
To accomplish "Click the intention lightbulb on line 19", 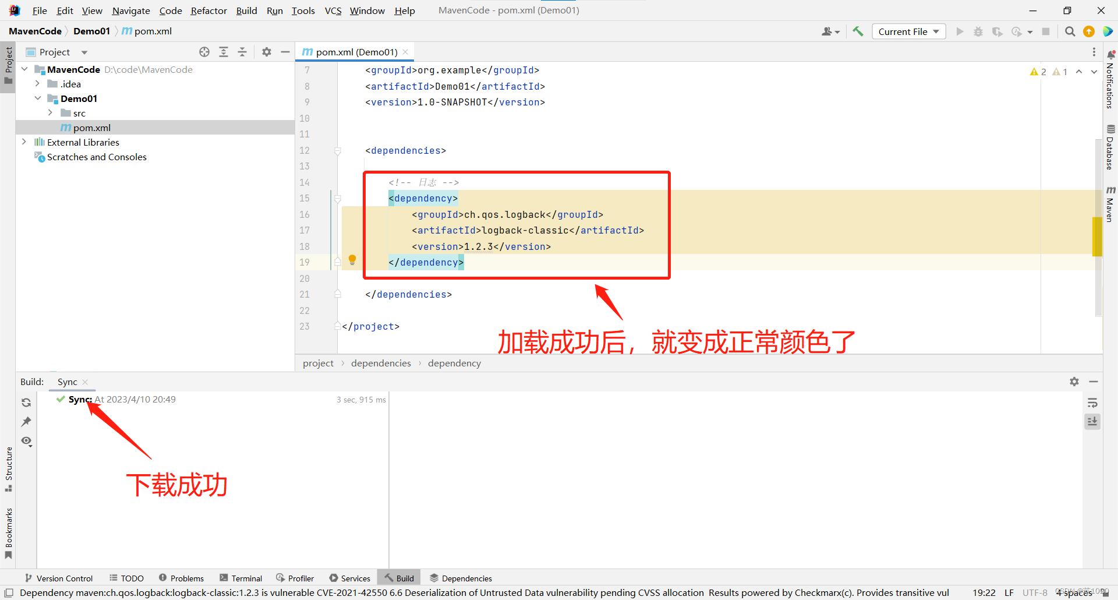I will click(x=352, y=260).
